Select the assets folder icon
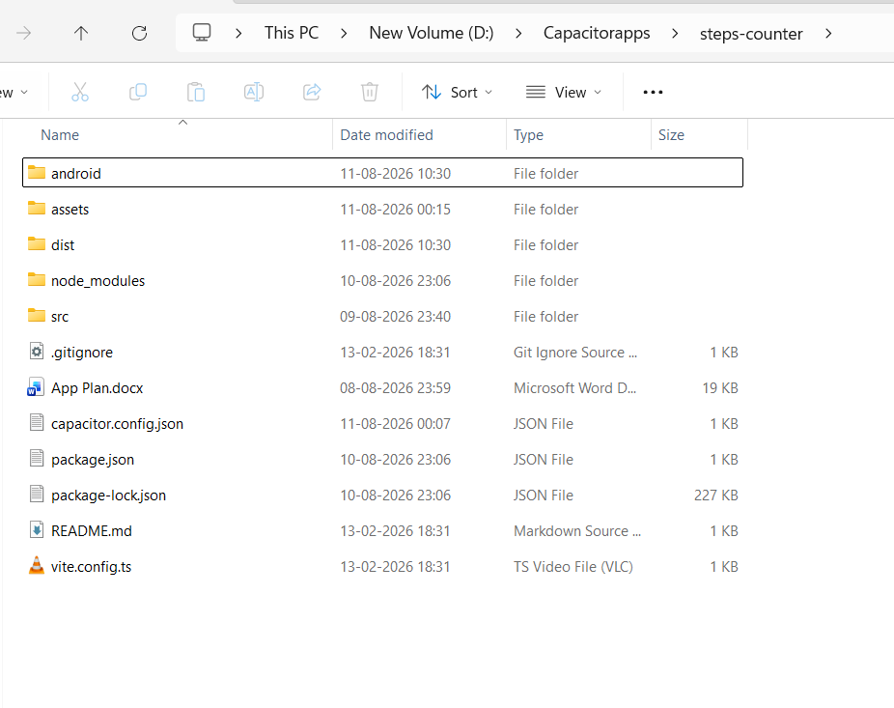 [x=37, y=209]
